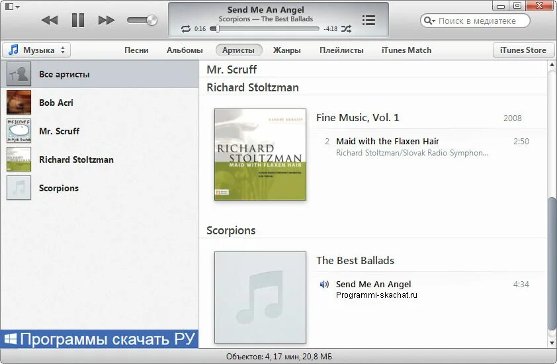Skip forward to the next track
Image resolution: width=557 pixels, height=364 pixels.
(x=107, y=21)
